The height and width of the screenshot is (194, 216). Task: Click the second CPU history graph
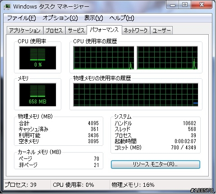click(x=167, y=58)
